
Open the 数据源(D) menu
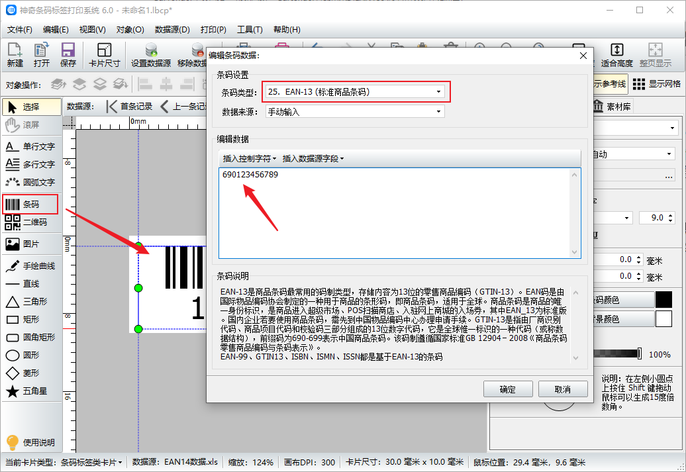172,30
